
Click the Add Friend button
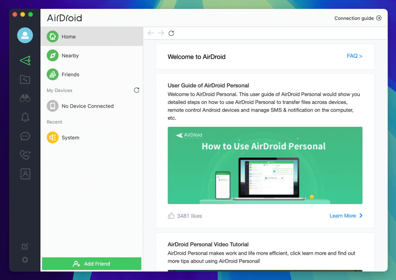[x=92, y=264]
